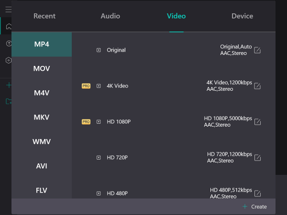Click 'HD 480P,512kbps' details text
Viewport: 287px width, 215px height.
[231, 190]
